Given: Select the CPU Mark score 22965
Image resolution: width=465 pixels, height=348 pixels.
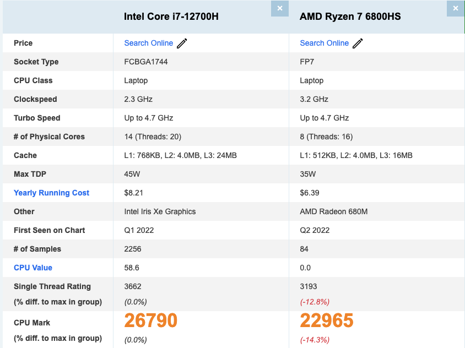Looking at the screenshot, I should [x=327, y=320].
